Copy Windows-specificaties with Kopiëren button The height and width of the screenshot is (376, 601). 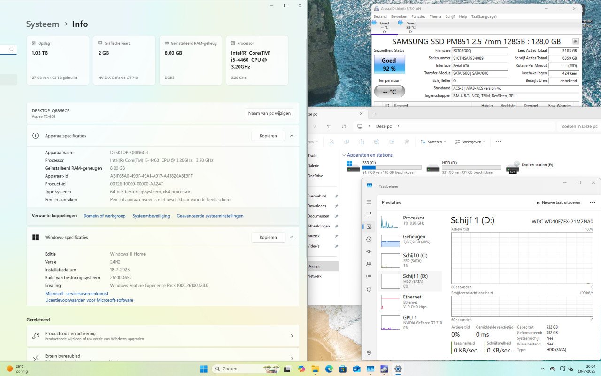tap(268, 237)
